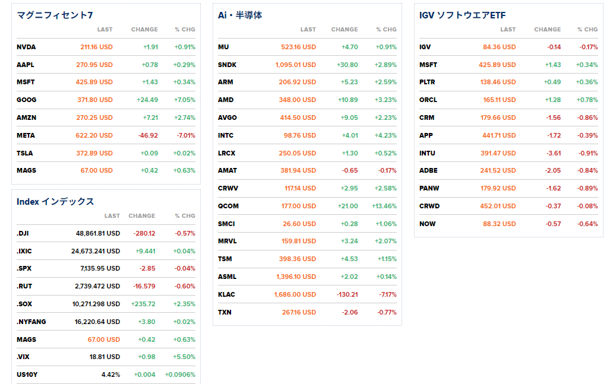Open the AVGO ticker symbol
This screenshot has width=613, height=384.
tap(227, 118)
